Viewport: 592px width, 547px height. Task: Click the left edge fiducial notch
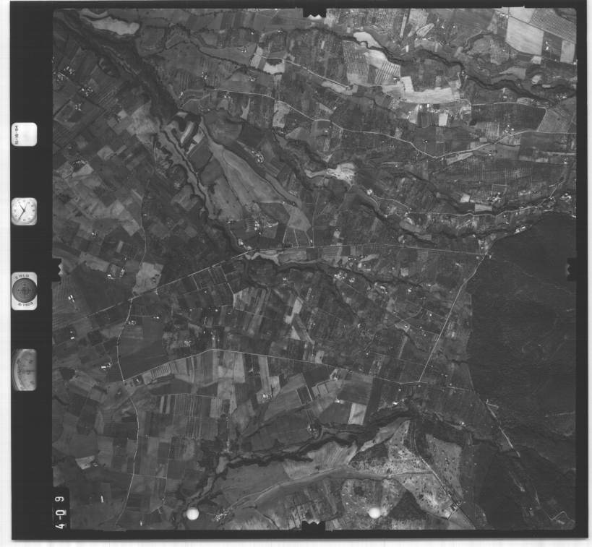click(x=56, y=269)
